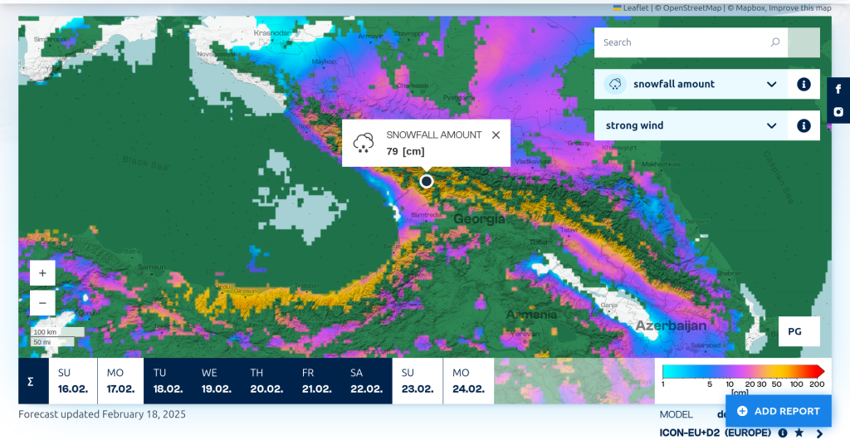This screenshot has width=850, height=440.
Task: Open the OpenStreetMap attribution link
Action: click(x=691, y=7)
